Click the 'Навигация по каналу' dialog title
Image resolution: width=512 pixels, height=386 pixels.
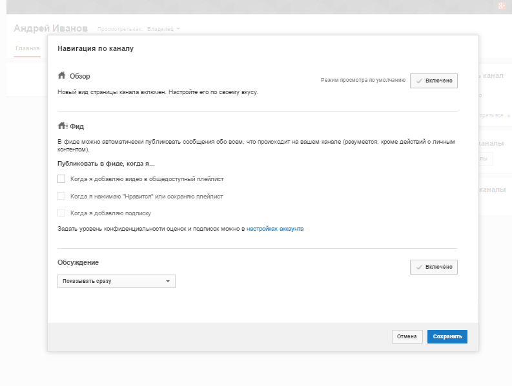coord(95,48)
